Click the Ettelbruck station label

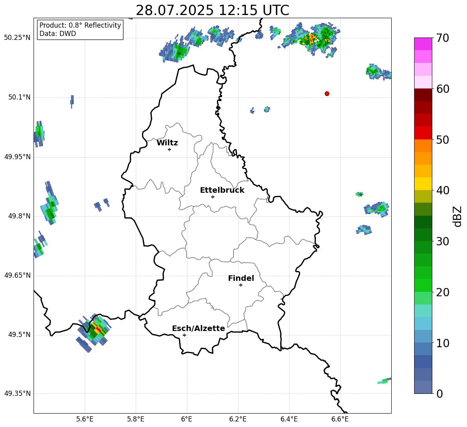222,190
